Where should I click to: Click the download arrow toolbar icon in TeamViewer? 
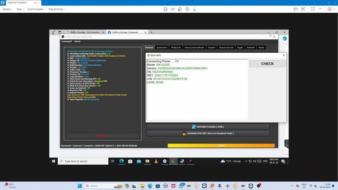(x=194, y=9)
